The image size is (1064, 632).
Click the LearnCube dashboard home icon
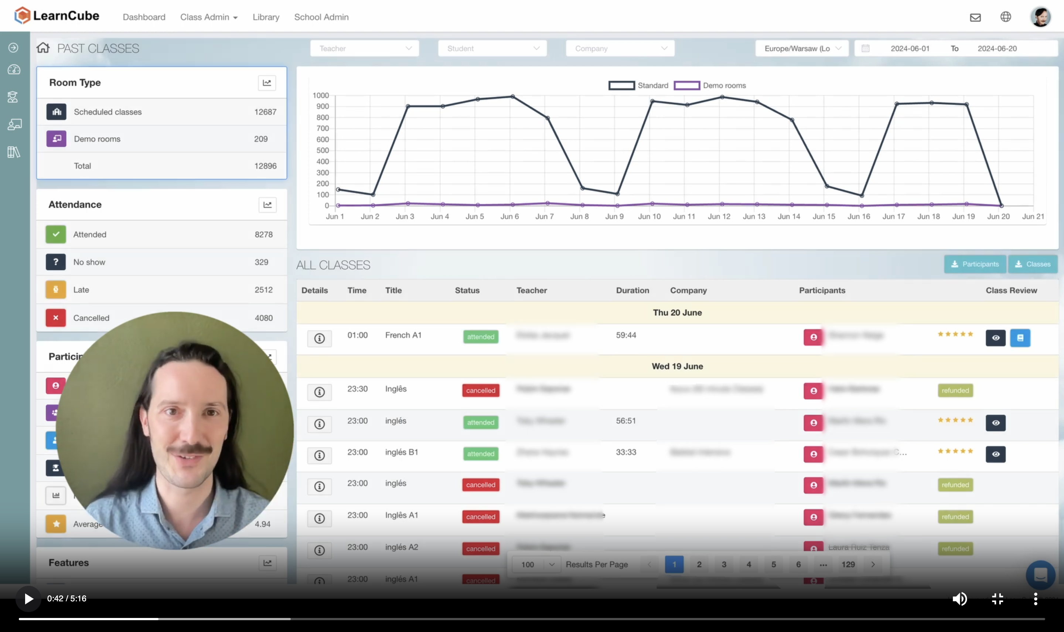coord(43,47)
